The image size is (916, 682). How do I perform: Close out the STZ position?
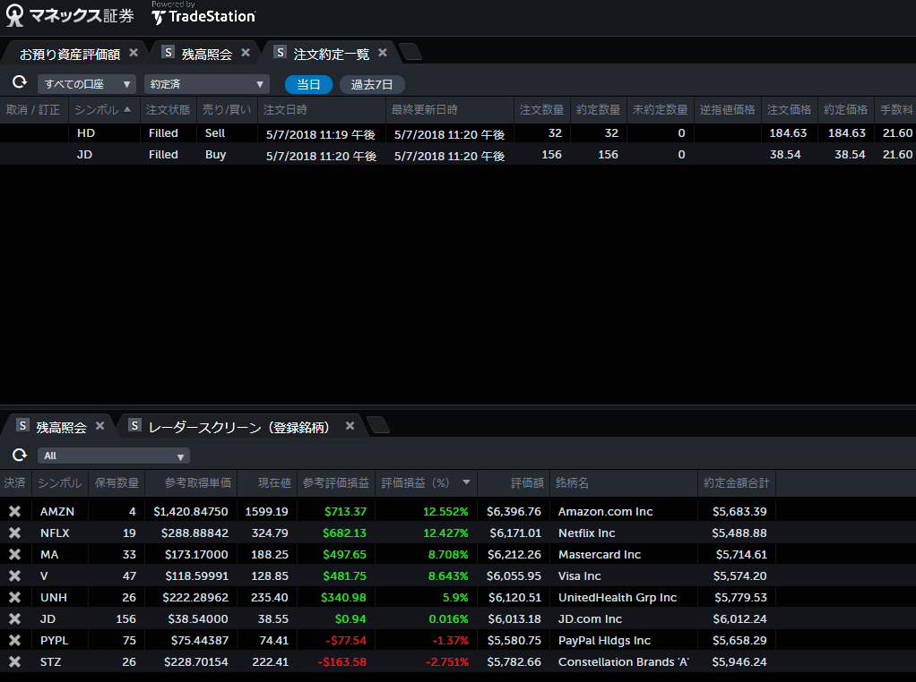pos(14,662)
